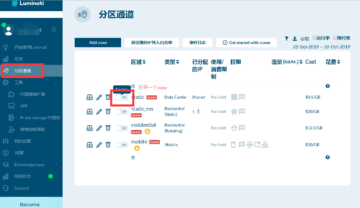Enable the mobile zone toggle
The height and width of the screenshot is (208, 360).
(122, 145)
